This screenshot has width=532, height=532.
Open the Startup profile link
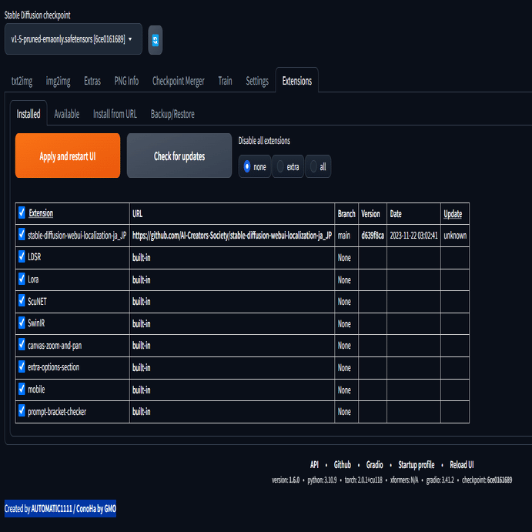tap(416, 465)
